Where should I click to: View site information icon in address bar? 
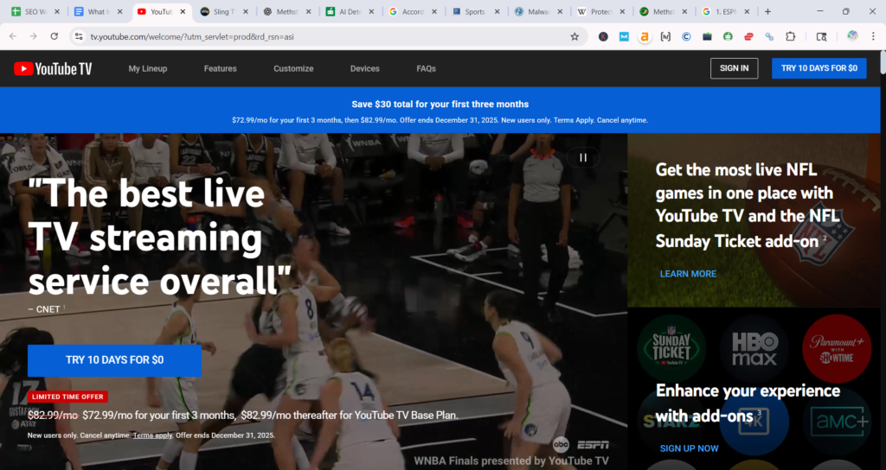coord(78,36)
